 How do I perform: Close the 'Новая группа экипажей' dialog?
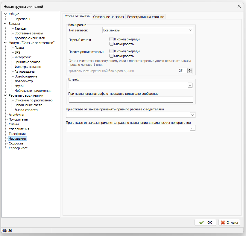pyautogui.click(x=239, y=6)
